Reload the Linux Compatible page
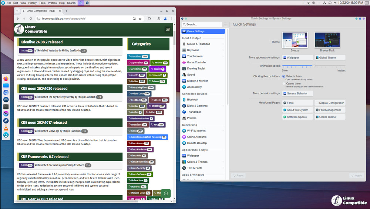 coord(31,19)
